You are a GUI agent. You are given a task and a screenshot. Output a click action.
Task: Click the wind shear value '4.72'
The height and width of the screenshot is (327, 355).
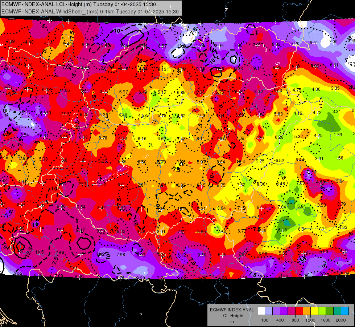tap(317, 113)
